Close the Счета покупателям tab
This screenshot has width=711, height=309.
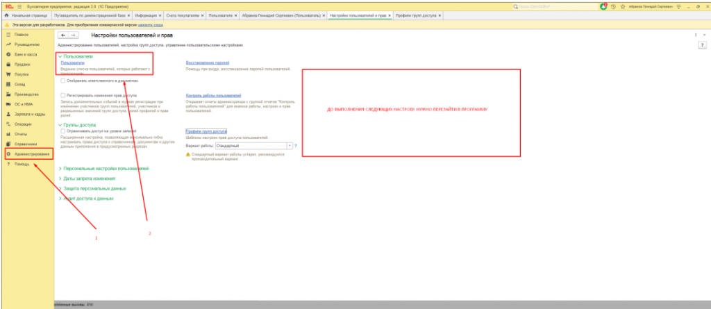coord(203,15)
